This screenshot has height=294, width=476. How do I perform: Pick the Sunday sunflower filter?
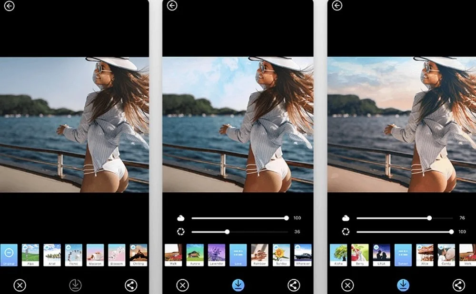(281, 255)
